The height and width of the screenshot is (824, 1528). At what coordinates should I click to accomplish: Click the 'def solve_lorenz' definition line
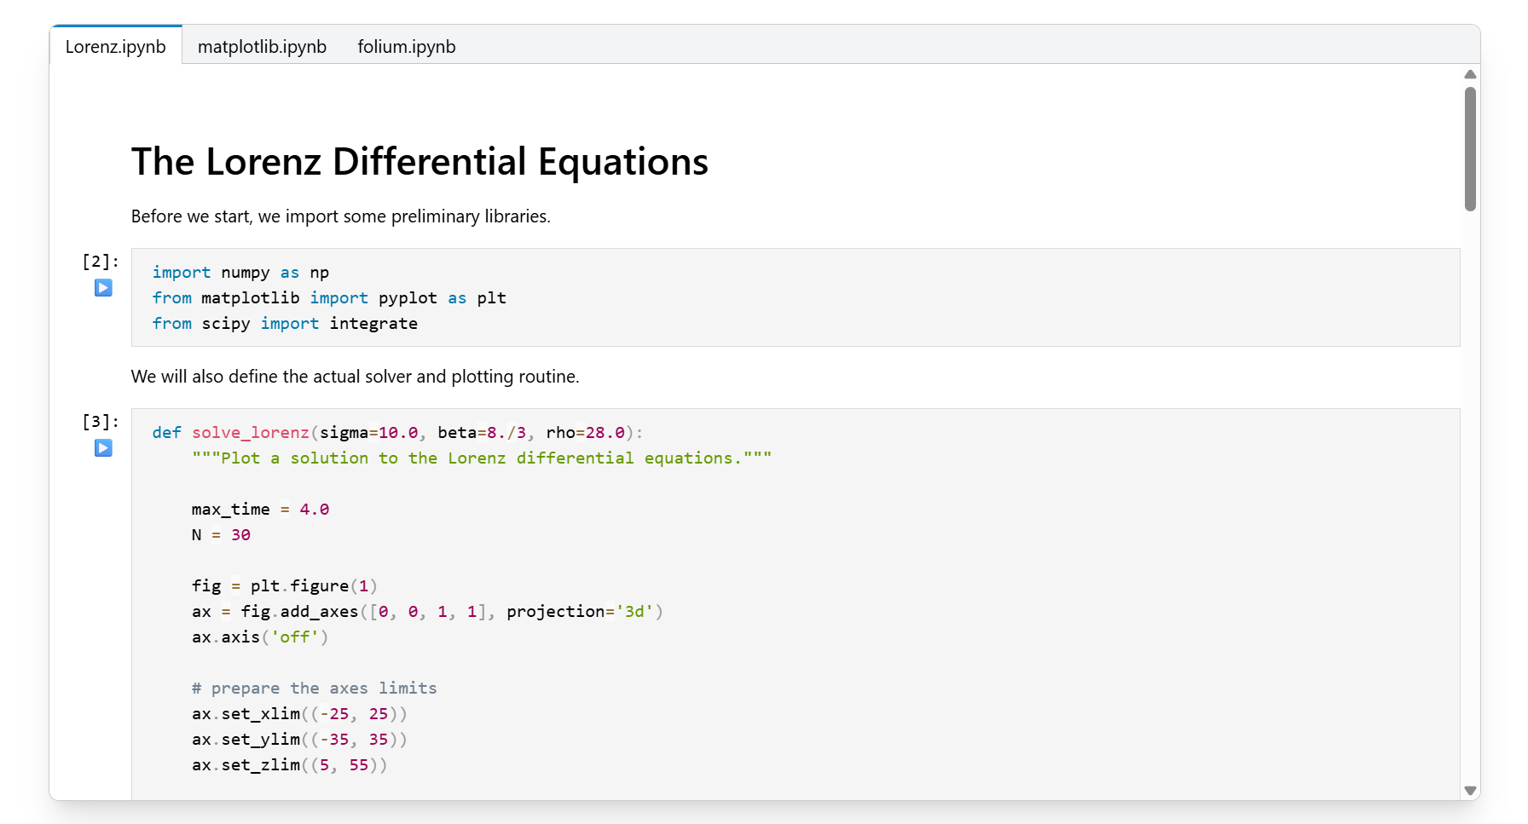(x=397, y=433)
